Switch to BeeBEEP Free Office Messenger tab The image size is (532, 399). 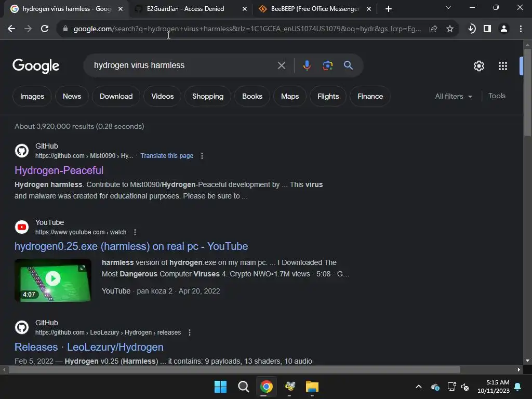[x=314, y=9]
